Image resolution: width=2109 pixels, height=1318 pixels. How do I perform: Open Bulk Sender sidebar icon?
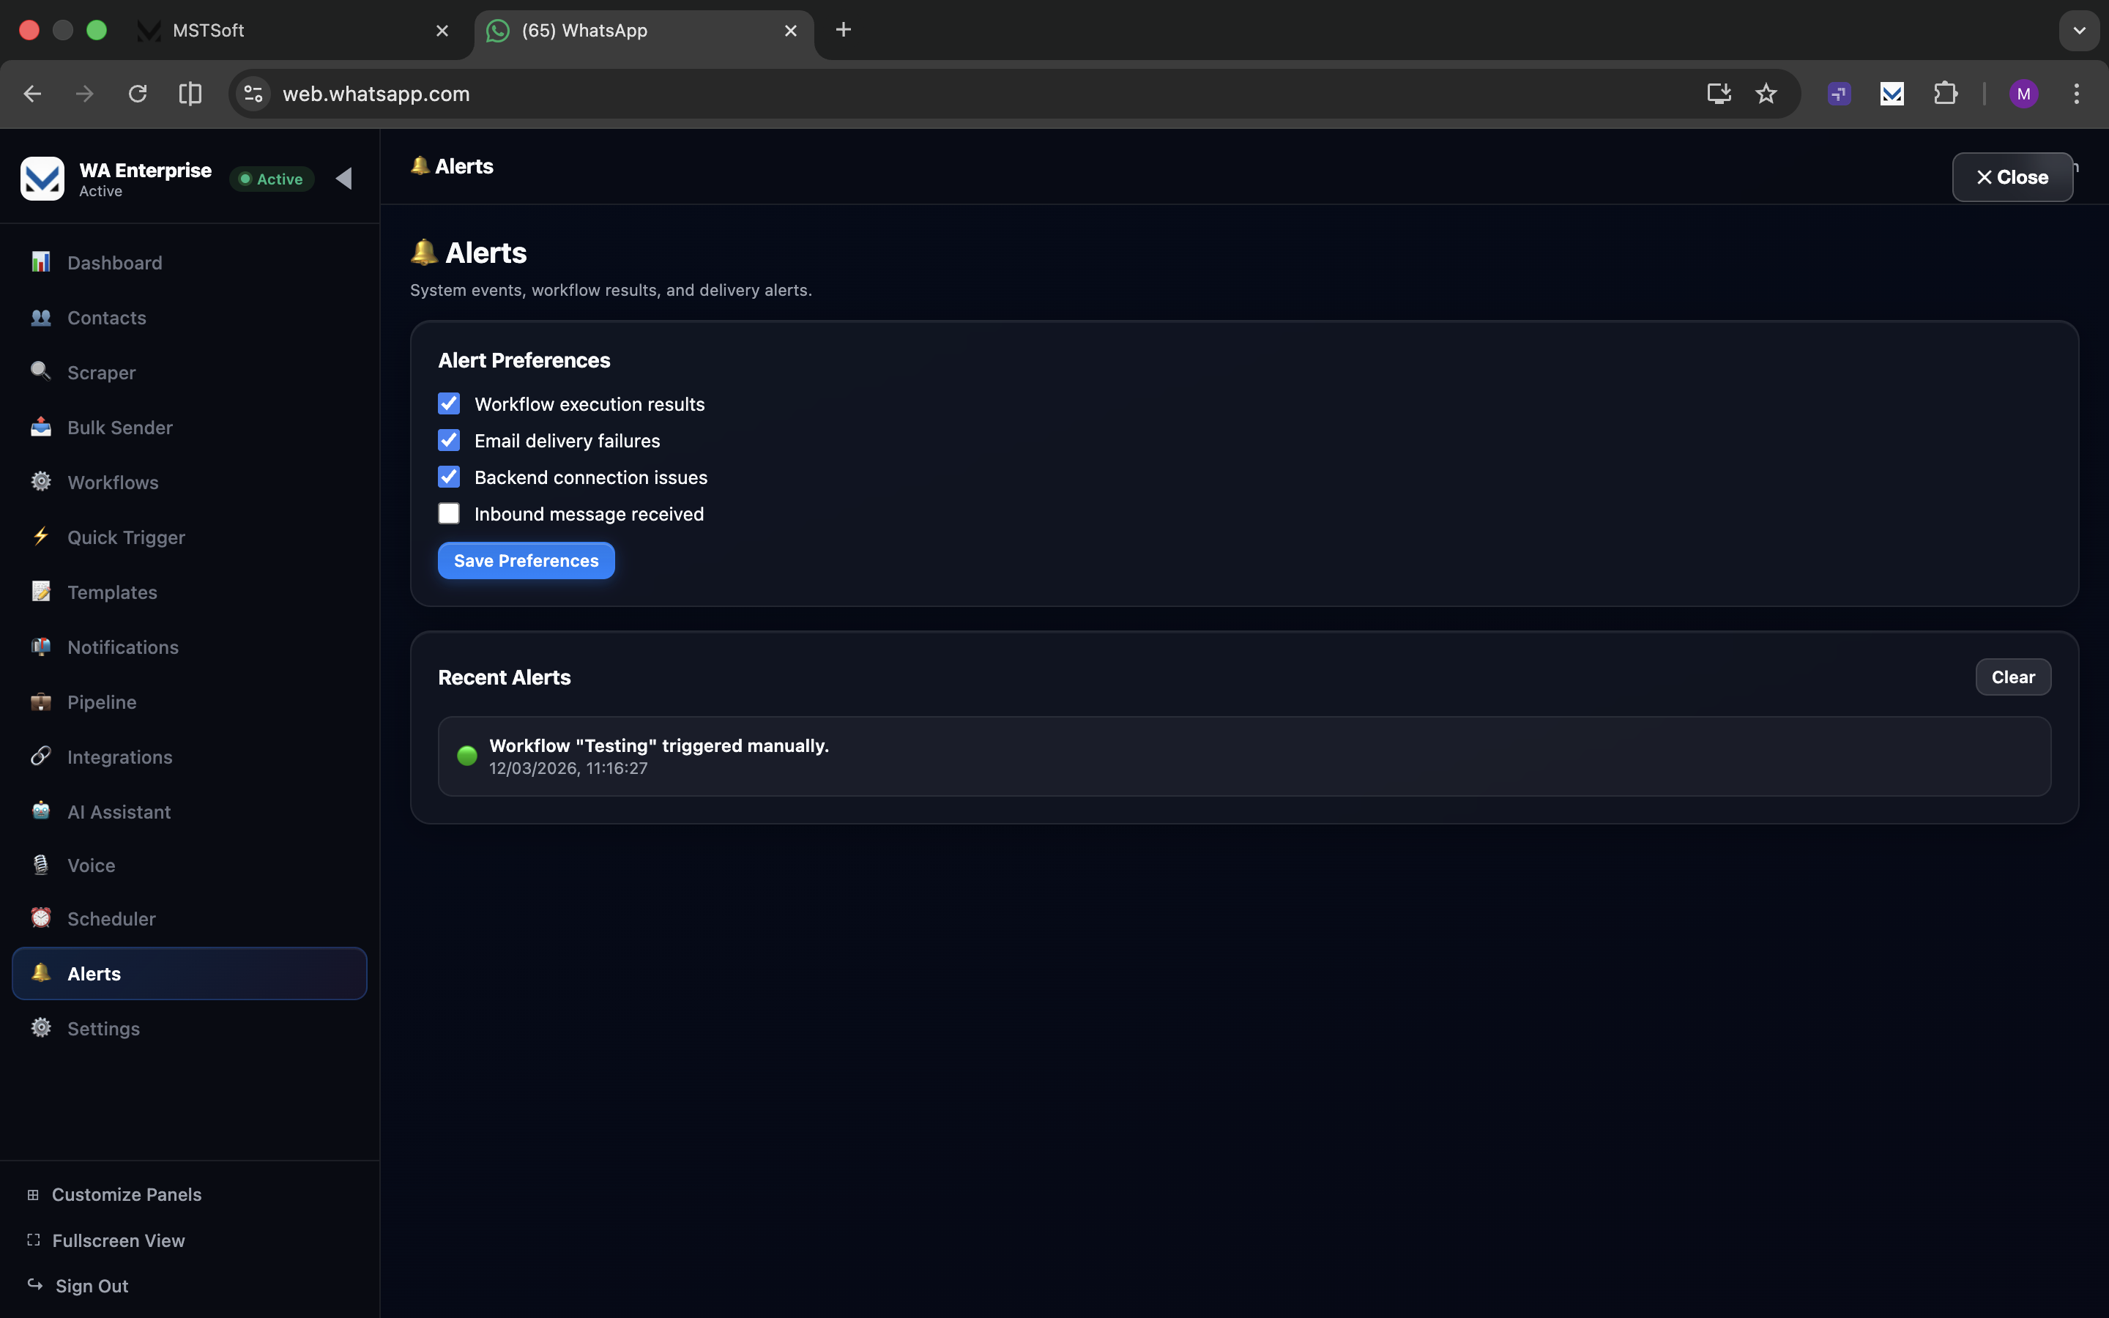[x=40, y=427]
